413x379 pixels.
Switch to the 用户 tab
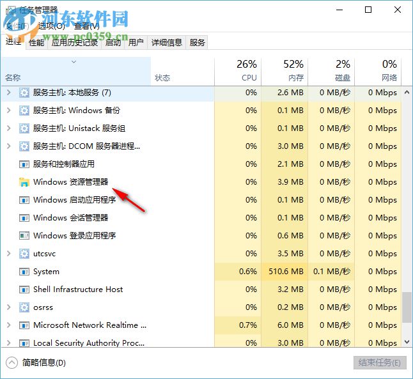(136, 43)
